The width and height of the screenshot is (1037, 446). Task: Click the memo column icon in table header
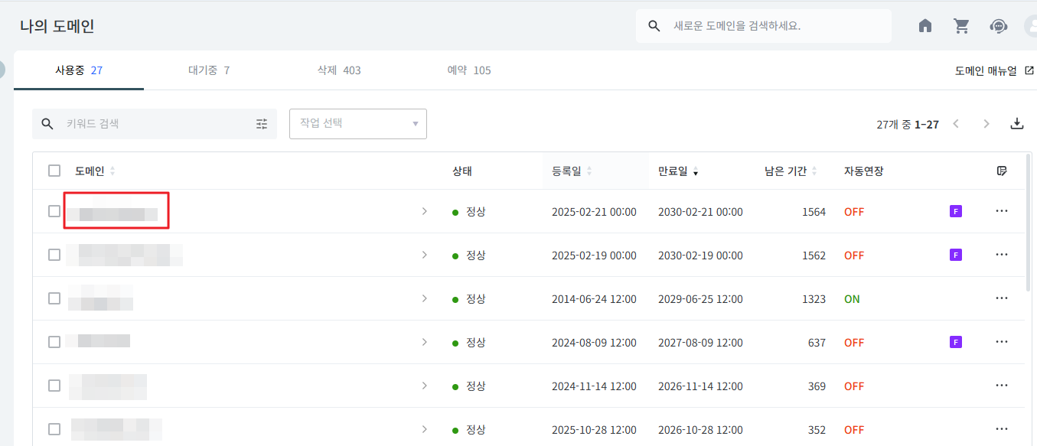click(1002, 171)
